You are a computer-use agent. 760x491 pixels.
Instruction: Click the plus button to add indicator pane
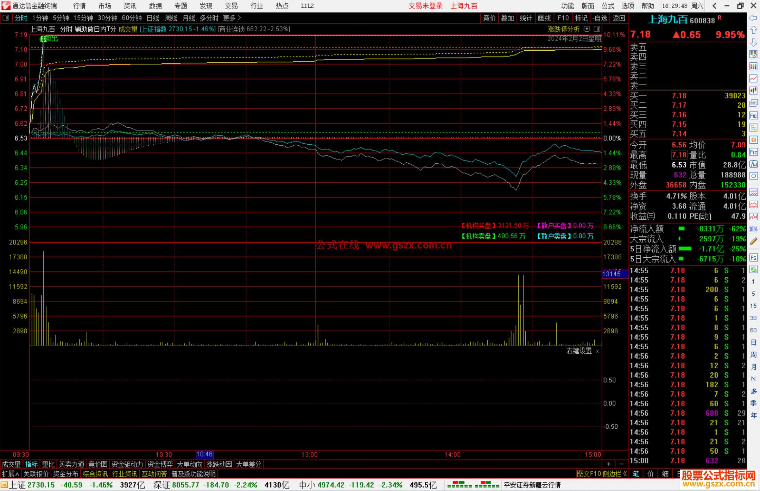pyautogui.click(x=609, y=464)
